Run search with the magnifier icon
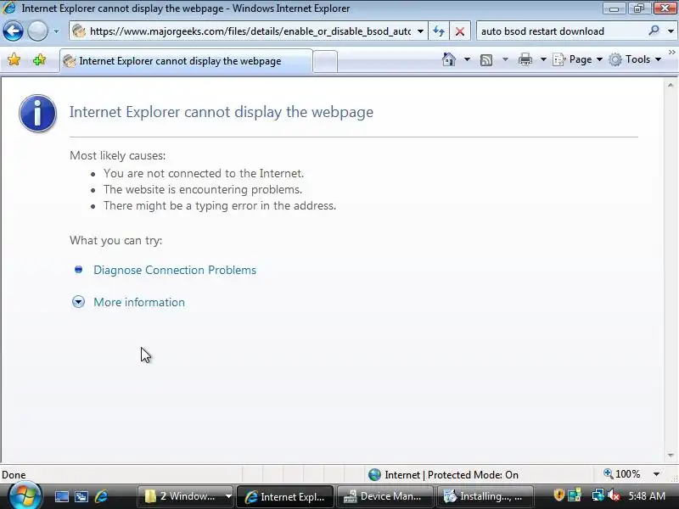679x509 pixels. pos(654,31)
